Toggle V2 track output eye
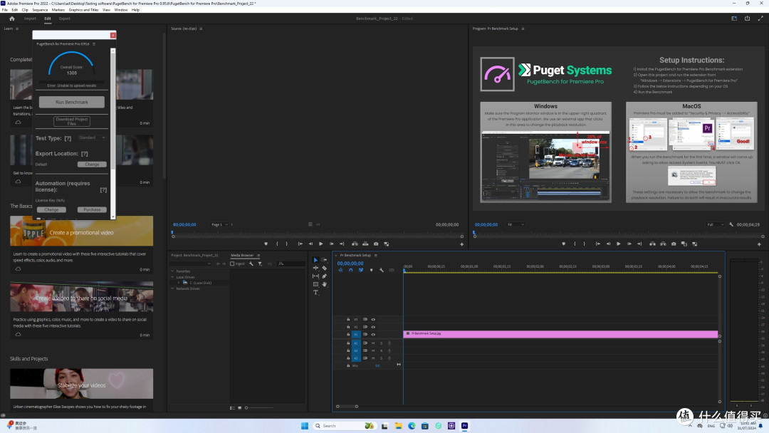Viewport: 769px width, 433px height. click(373, 327)
